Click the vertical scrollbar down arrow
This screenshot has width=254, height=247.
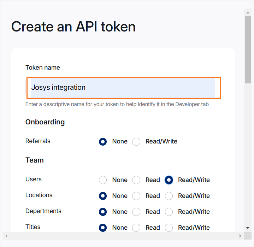coord(248,228)
